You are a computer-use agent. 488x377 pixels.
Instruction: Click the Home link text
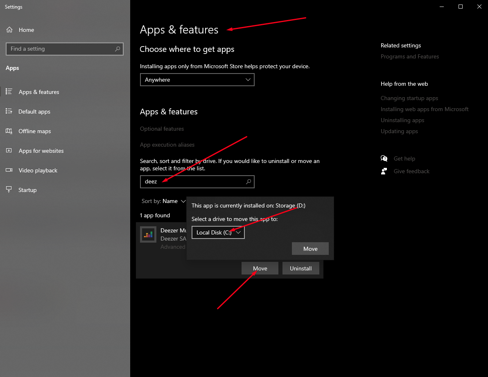[x=27, y=30]
